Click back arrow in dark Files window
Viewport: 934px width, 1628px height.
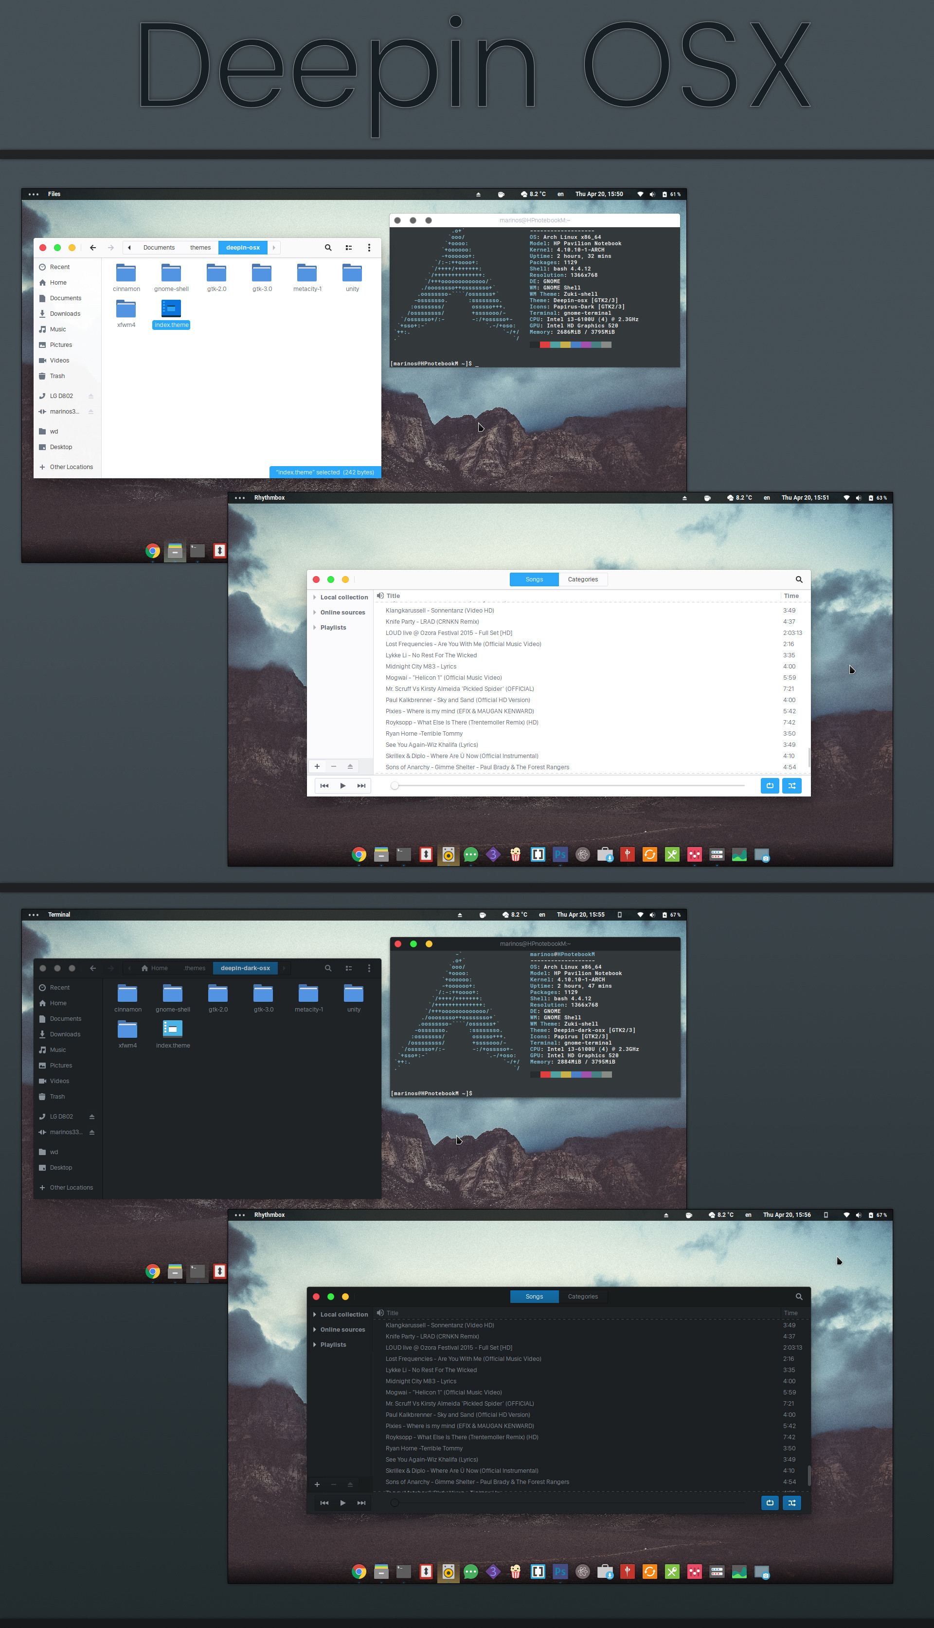click(x=93, y=969)
